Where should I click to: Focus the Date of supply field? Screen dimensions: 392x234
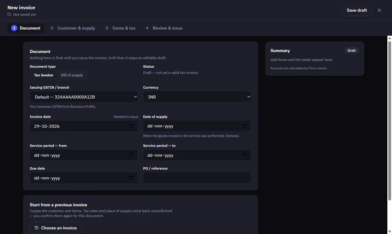pyautogui.click(x=197, y=126)
